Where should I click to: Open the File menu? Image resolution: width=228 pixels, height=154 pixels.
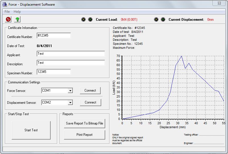click(x=7, y=12)
